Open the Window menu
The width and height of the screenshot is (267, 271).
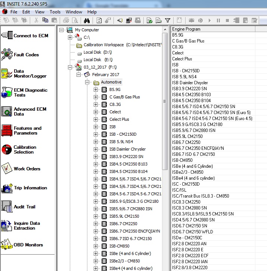[74, 12]
